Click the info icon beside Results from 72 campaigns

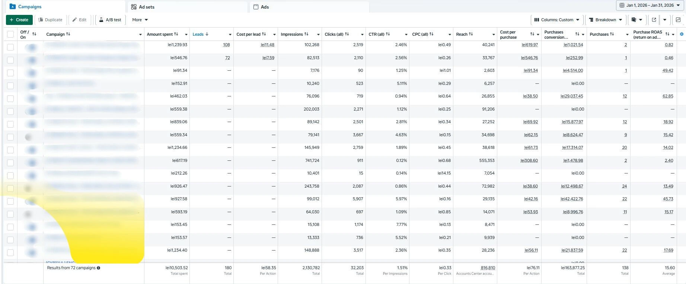[x=99, y=268]
